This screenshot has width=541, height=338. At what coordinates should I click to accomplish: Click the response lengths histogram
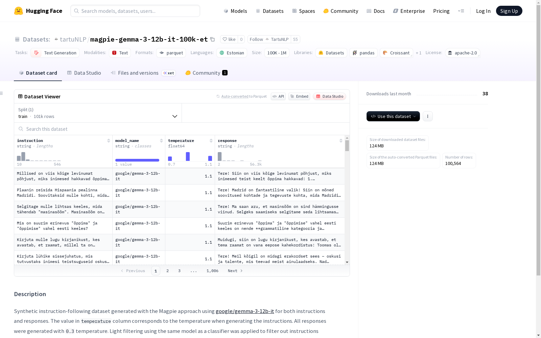click(240, 156)
